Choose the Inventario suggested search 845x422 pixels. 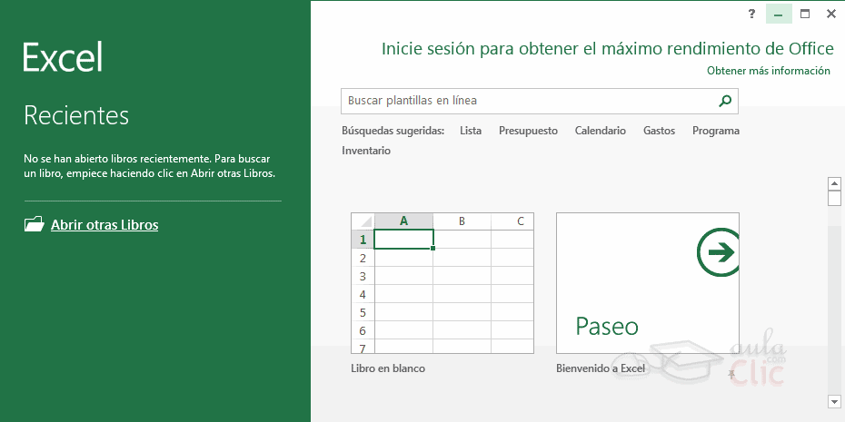coord(366,151)
